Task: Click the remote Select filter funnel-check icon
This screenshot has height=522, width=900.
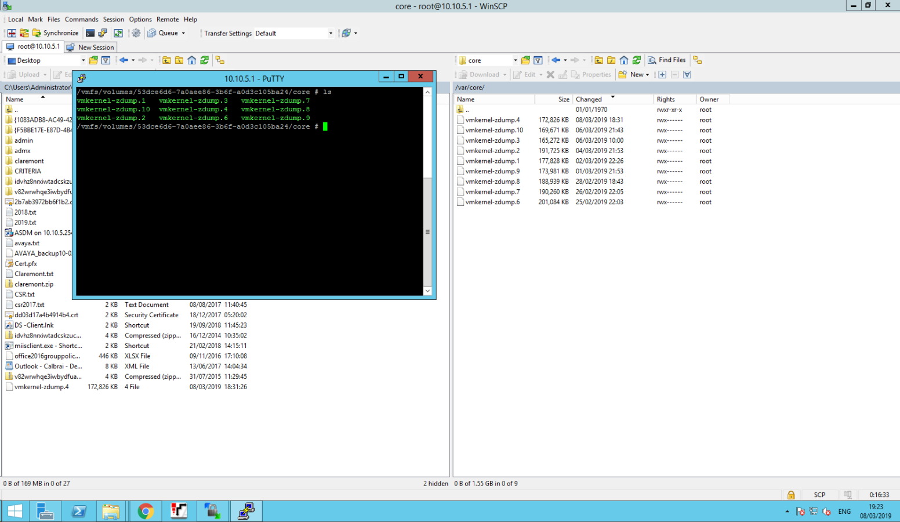Action: pos(687,75)
